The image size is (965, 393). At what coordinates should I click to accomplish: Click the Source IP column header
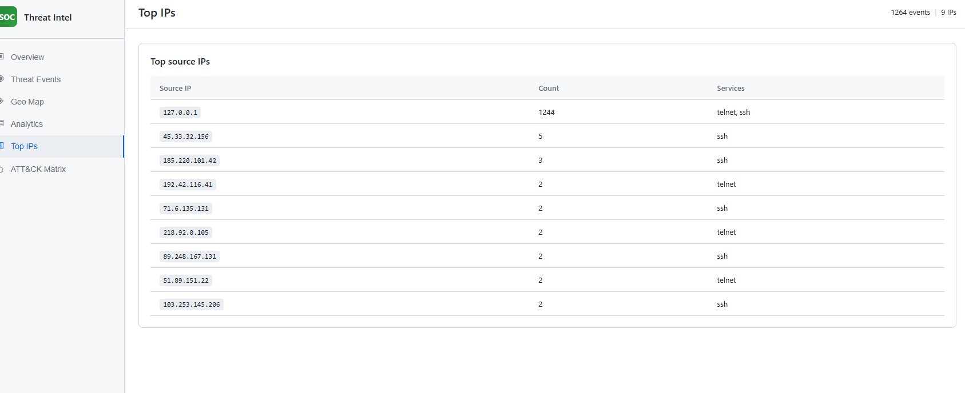tap(175, 89)
